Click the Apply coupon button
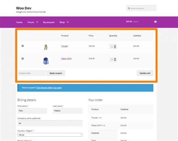 click(56, 73)
